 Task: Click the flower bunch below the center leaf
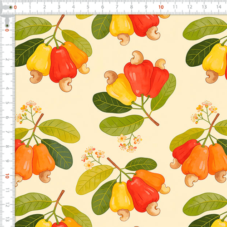coord(130,143)
